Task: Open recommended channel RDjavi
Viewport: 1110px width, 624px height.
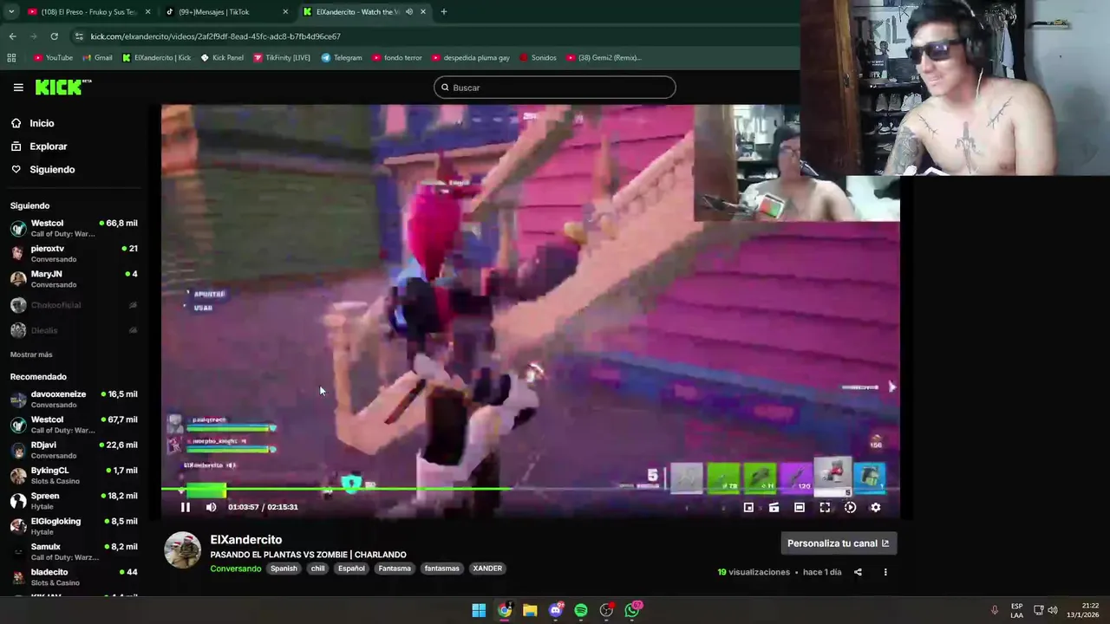Action: [x=74, y=450]
